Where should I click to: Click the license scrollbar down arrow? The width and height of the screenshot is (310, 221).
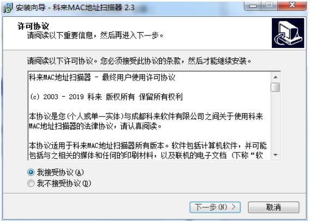tap(276, 155)
